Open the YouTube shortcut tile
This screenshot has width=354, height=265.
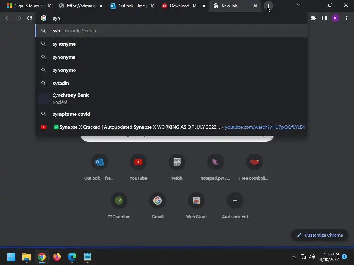[138, 167]
